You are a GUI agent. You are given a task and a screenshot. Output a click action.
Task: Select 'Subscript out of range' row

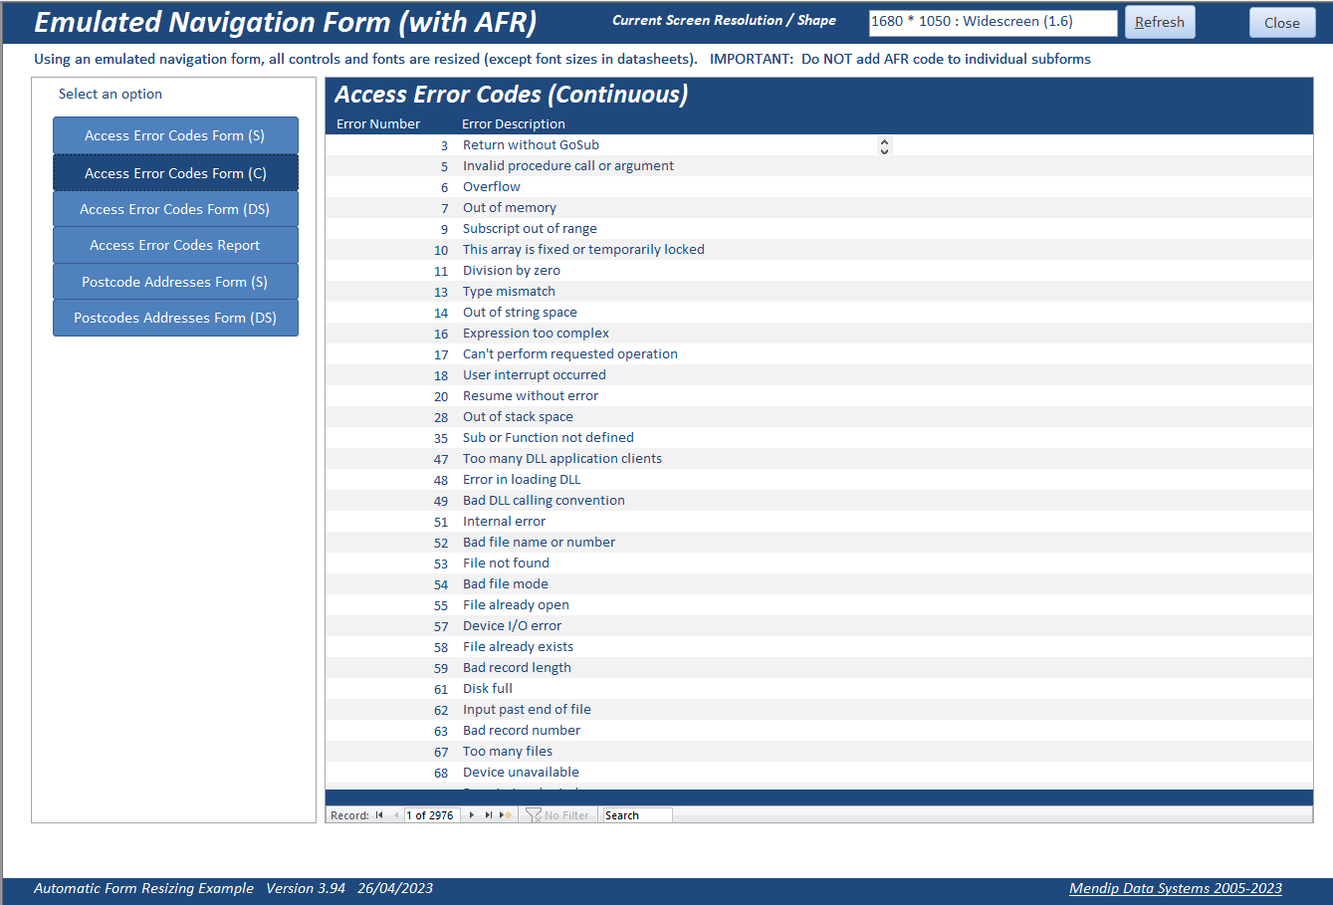(x=818, y=229)
